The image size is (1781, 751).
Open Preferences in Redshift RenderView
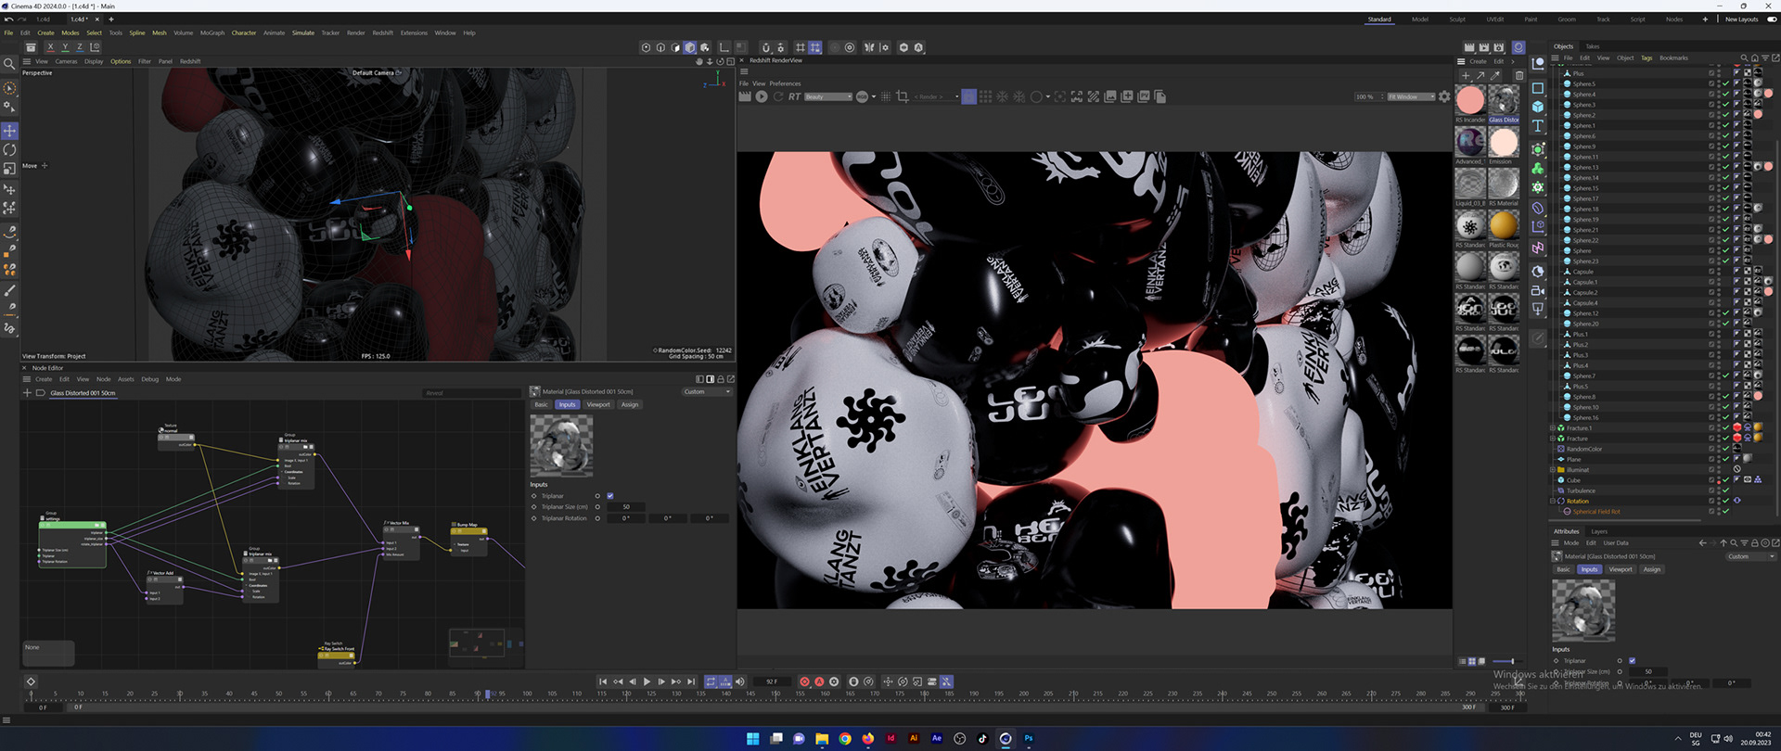point(785,83)
